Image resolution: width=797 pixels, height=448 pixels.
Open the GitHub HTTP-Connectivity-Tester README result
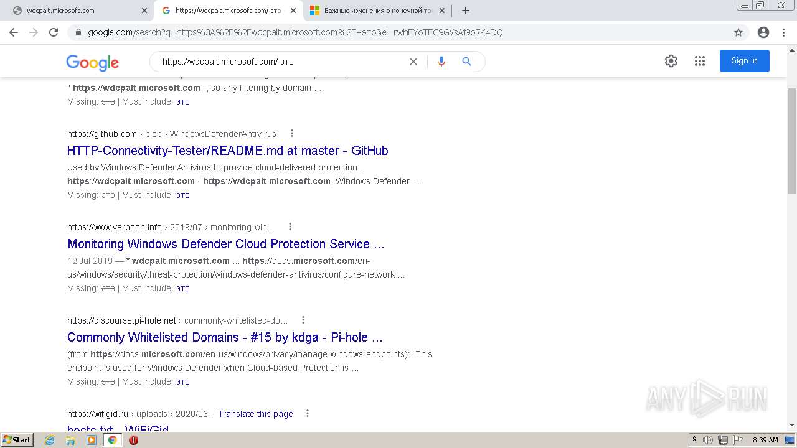pyautogui.click(x=227, y=151)
